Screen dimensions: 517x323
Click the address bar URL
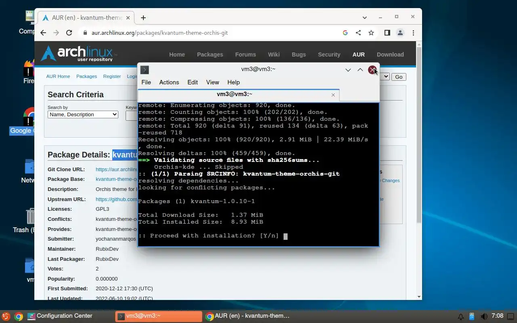[x=160, y=33]
